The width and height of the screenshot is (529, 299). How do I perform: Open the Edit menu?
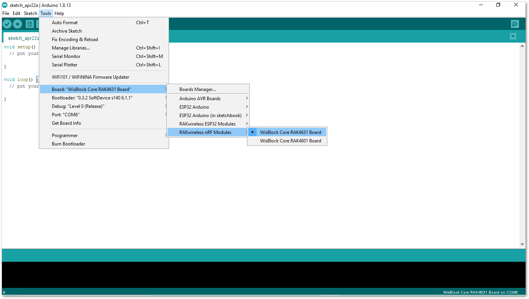tap(17, 13)
